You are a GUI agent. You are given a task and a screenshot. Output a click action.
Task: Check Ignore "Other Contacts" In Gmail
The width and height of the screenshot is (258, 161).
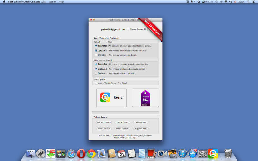point(96,83)
